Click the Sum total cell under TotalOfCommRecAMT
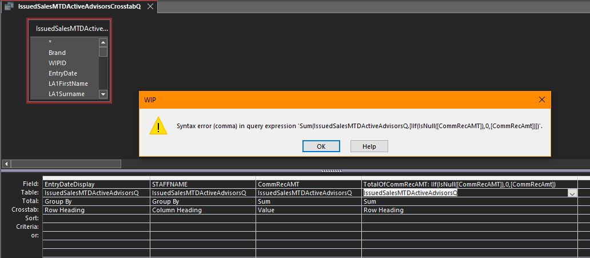590x258 pixels. tap(469, 201)
